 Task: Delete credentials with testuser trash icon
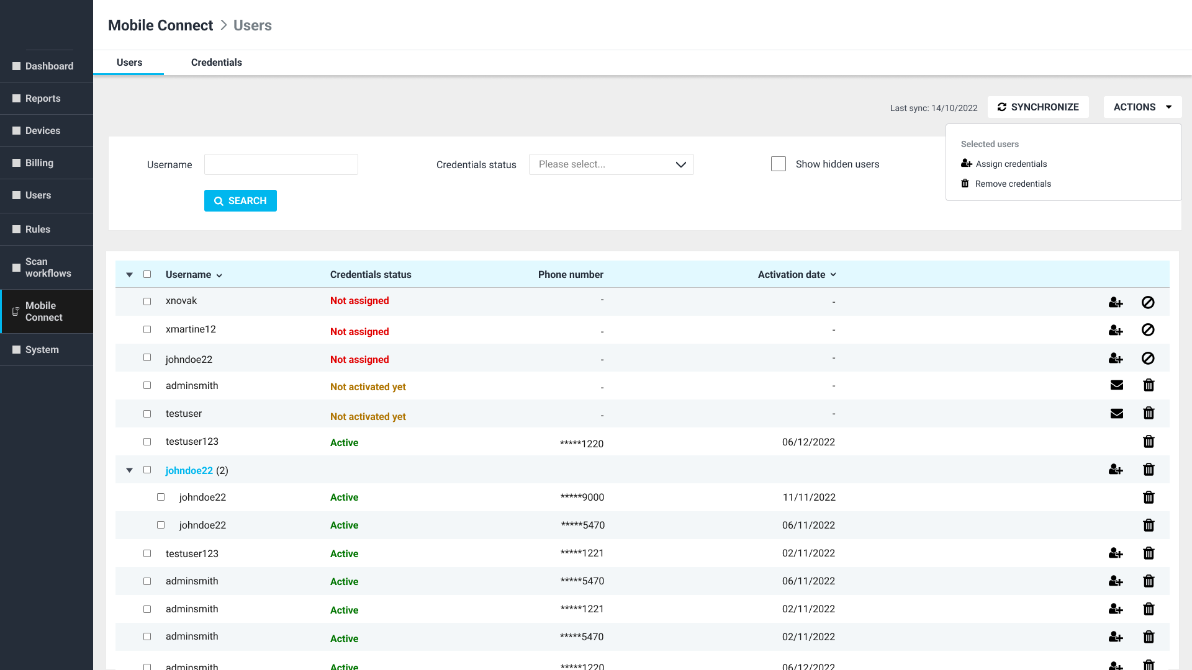(1149, 413)
